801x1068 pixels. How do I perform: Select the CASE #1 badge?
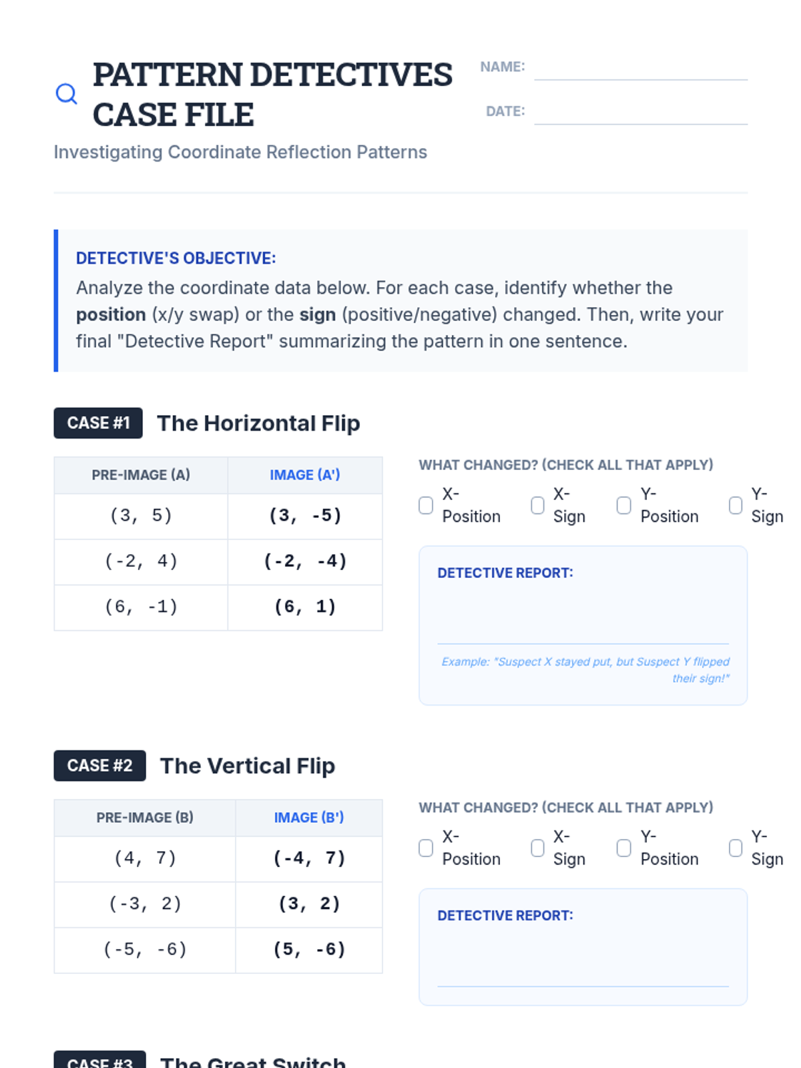coord(98,423)
